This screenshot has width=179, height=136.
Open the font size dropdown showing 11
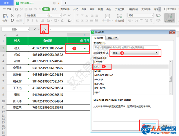pyautogui.click(x=60, y=15)
